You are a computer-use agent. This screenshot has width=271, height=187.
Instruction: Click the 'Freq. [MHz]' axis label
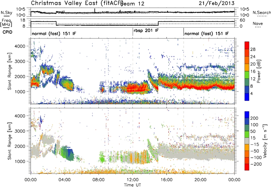point(6,23)
